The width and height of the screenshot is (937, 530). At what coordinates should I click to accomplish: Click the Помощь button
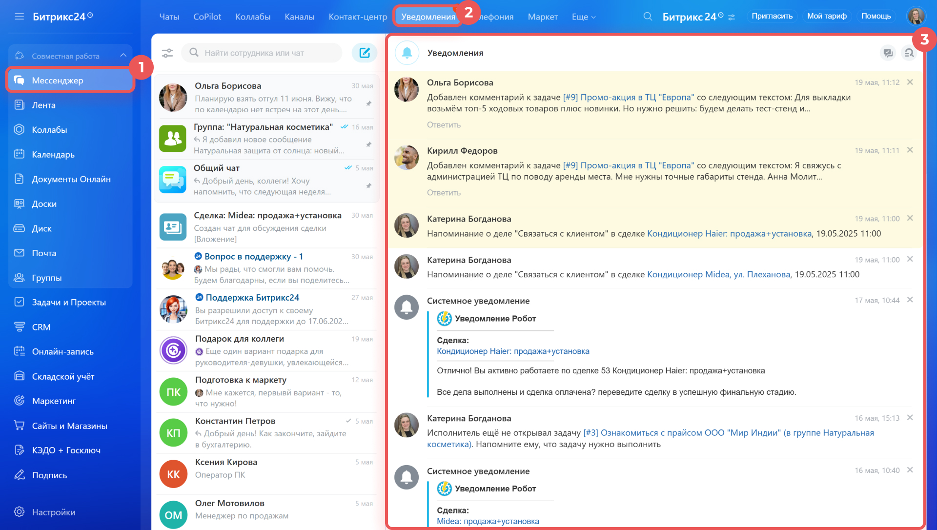point(876,16)
